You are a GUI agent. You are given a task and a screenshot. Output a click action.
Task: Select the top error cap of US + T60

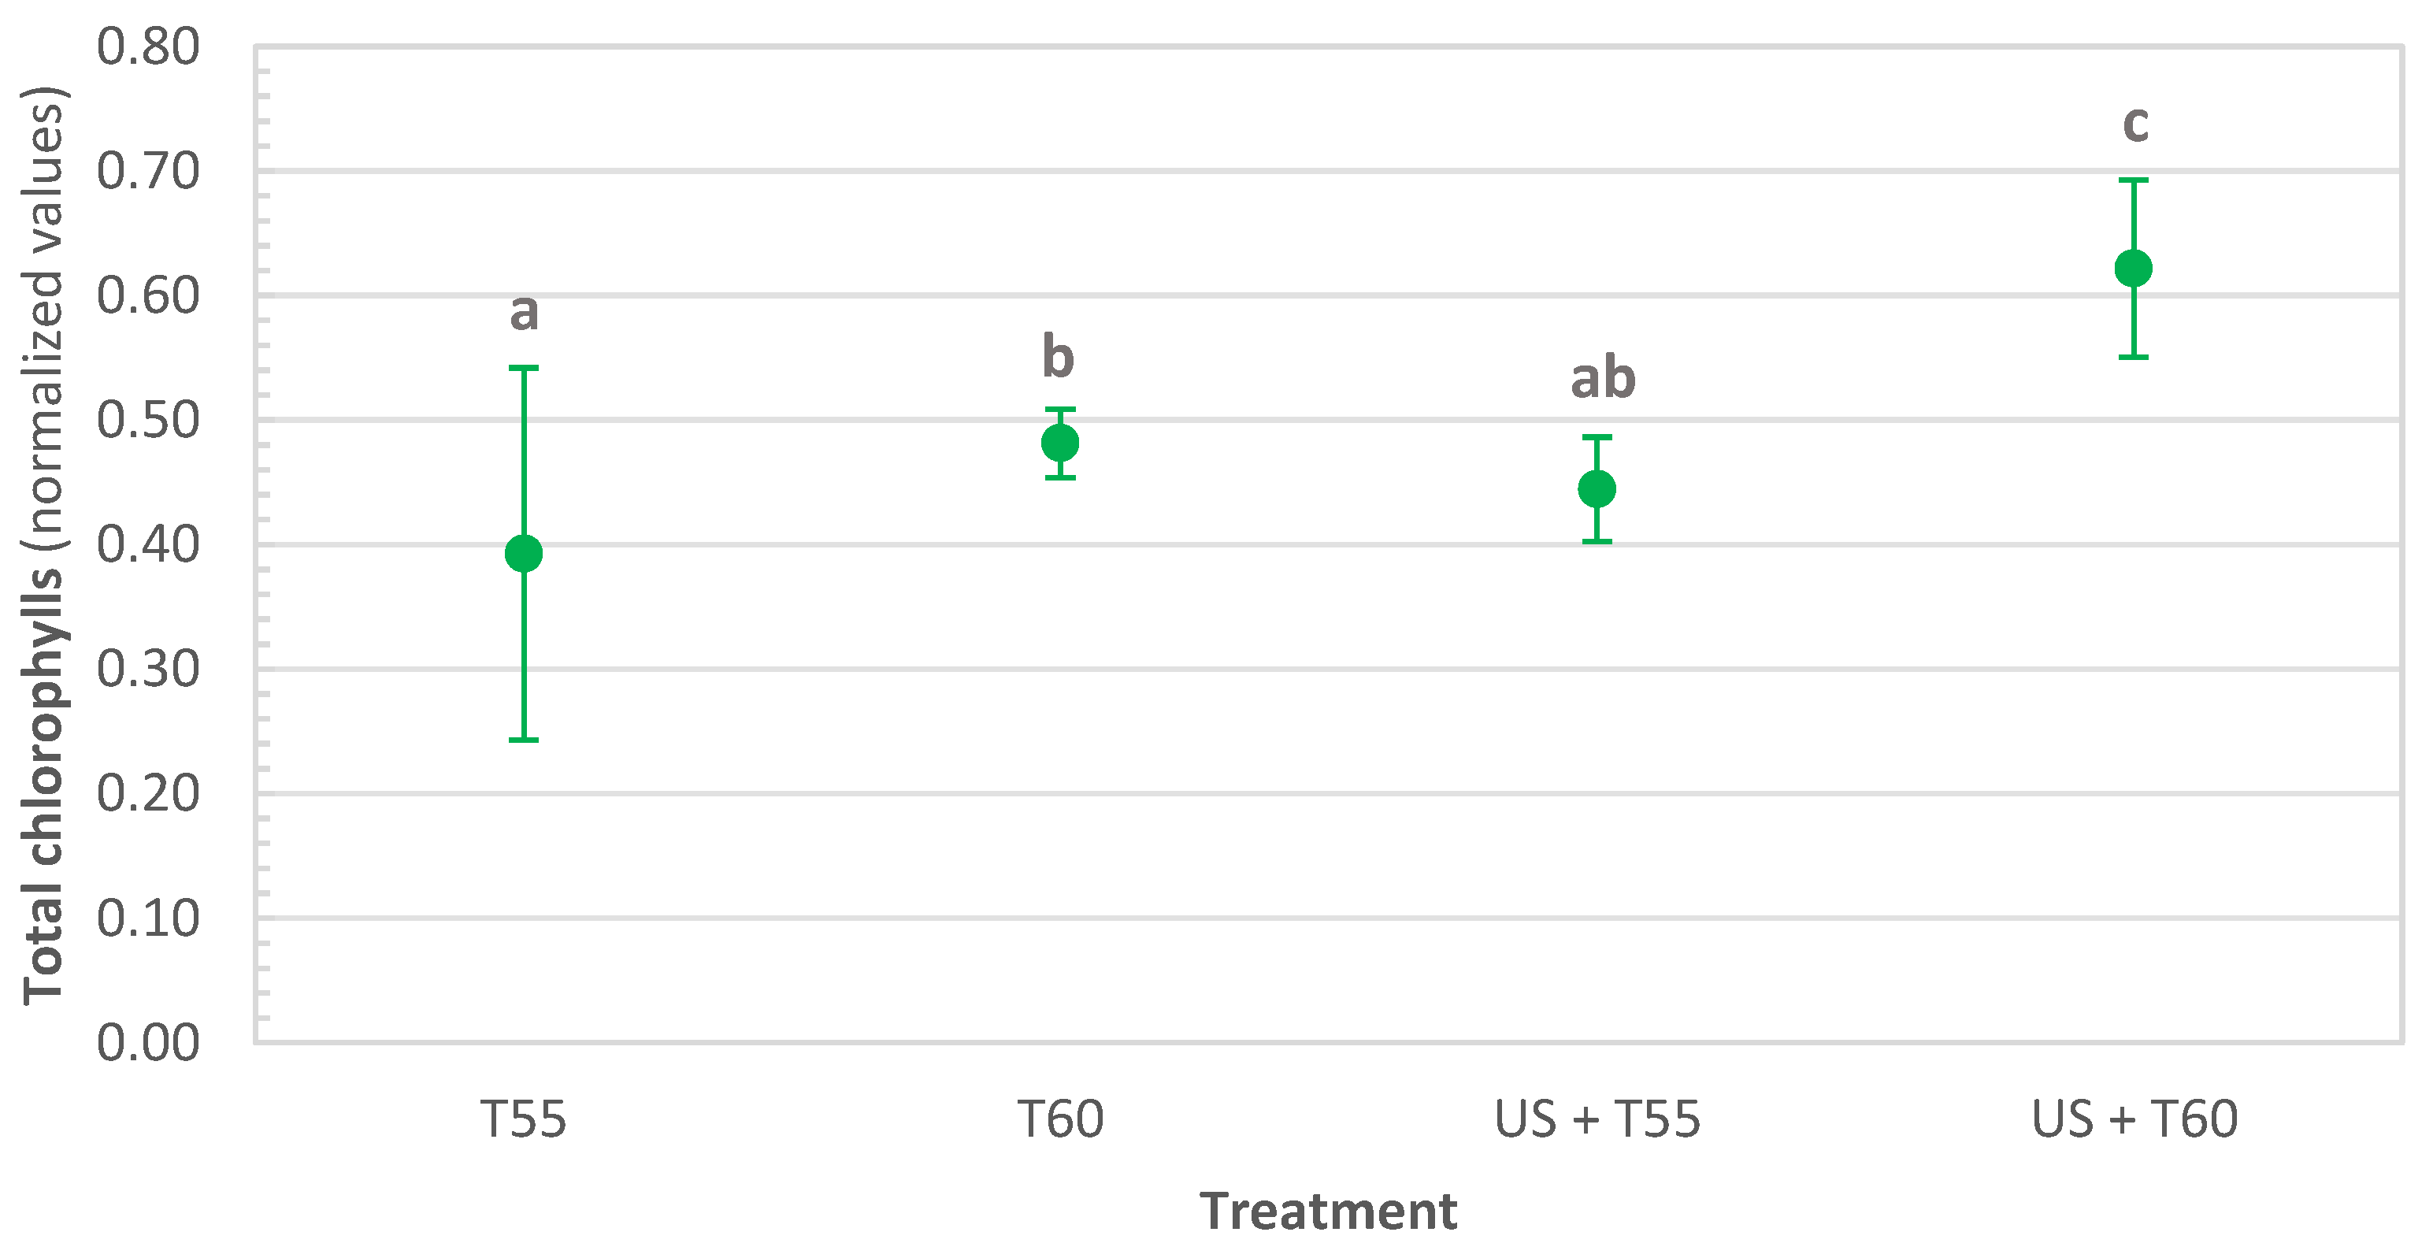[x=2133, y=180]
